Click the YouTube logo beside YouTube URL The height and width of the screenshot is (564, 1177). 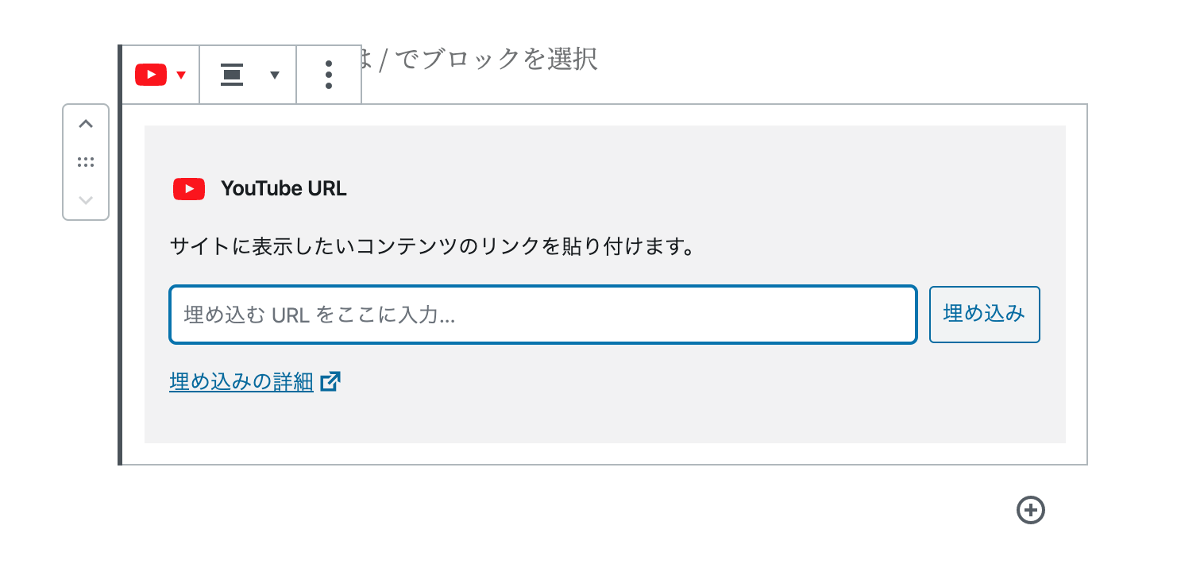(x=189, y=189)
